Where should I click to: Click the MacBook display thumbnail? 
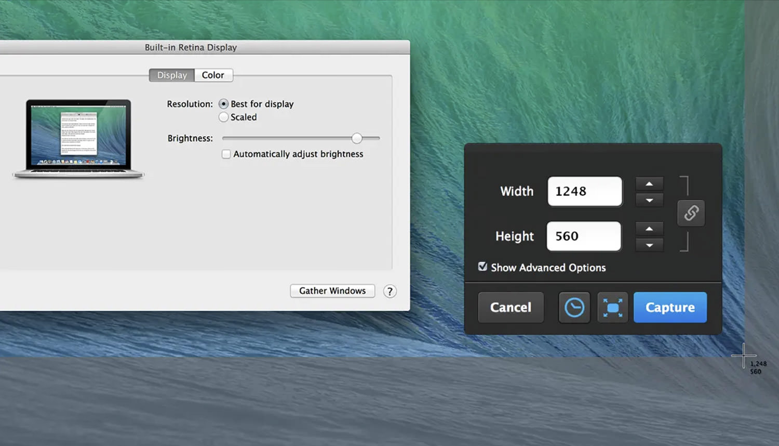[x=78, y=139]
